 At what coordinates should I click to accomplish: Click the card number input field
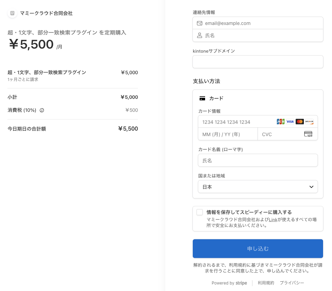click(237, 122)
